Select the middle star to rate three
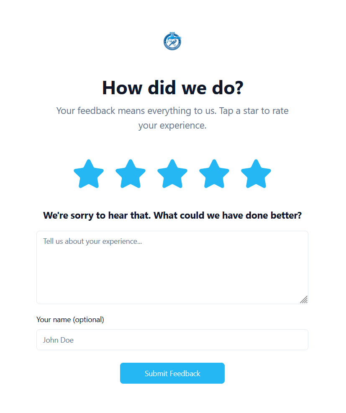 click(172, 173)
